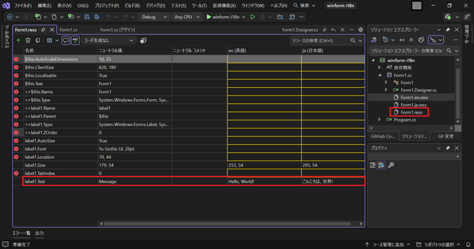Screen dimensions: 474x249
Task: Open the Any CPU platform dropdown
Action: pyautogui.click(x=187, y=17)
